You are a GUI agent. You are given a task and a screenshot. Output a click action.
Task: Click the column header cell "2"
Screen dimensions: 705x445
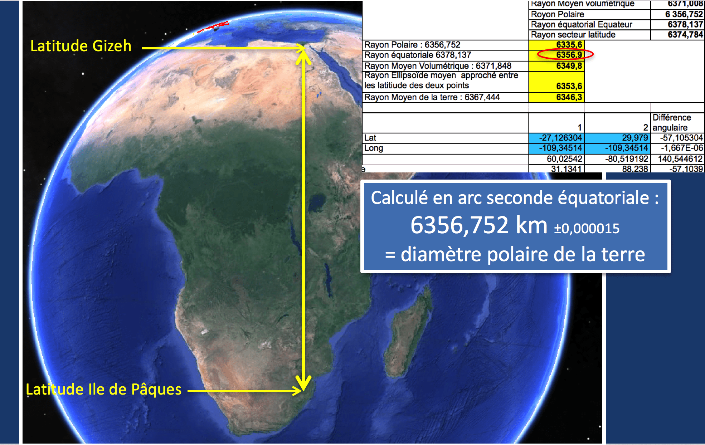coord(617,123)
